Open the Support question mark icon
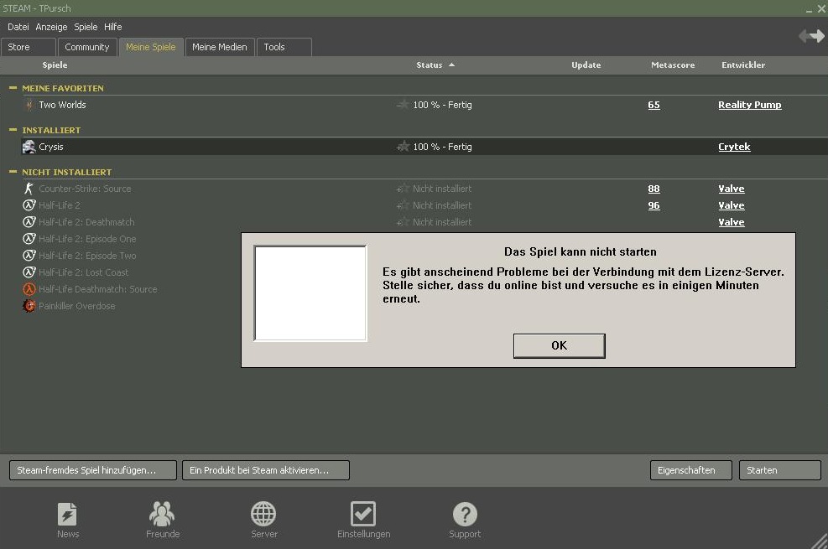The height and width of the screenshot is (549, 828). pos(465,514)
